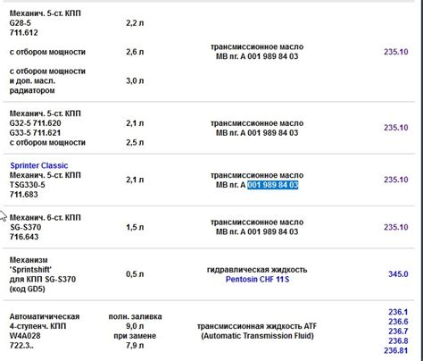Click the 3,0 л volume value
The height and width of the screenshot is (361, 423).
tap(135, 80)
